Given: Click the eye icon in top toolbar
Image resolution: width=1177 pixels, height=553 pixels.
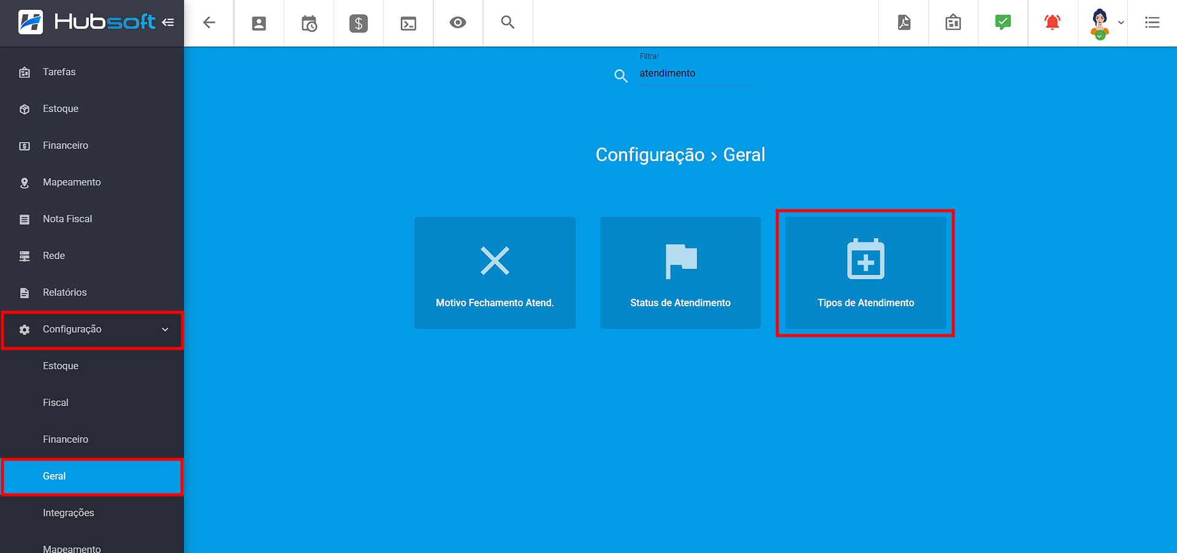Looking at the screenshot, I should click(458, 23).
